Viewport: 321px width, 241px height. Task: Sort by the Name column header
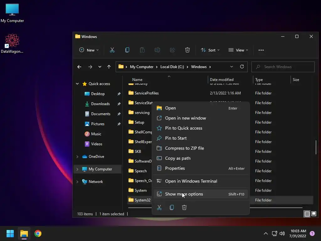coord(137,79)
